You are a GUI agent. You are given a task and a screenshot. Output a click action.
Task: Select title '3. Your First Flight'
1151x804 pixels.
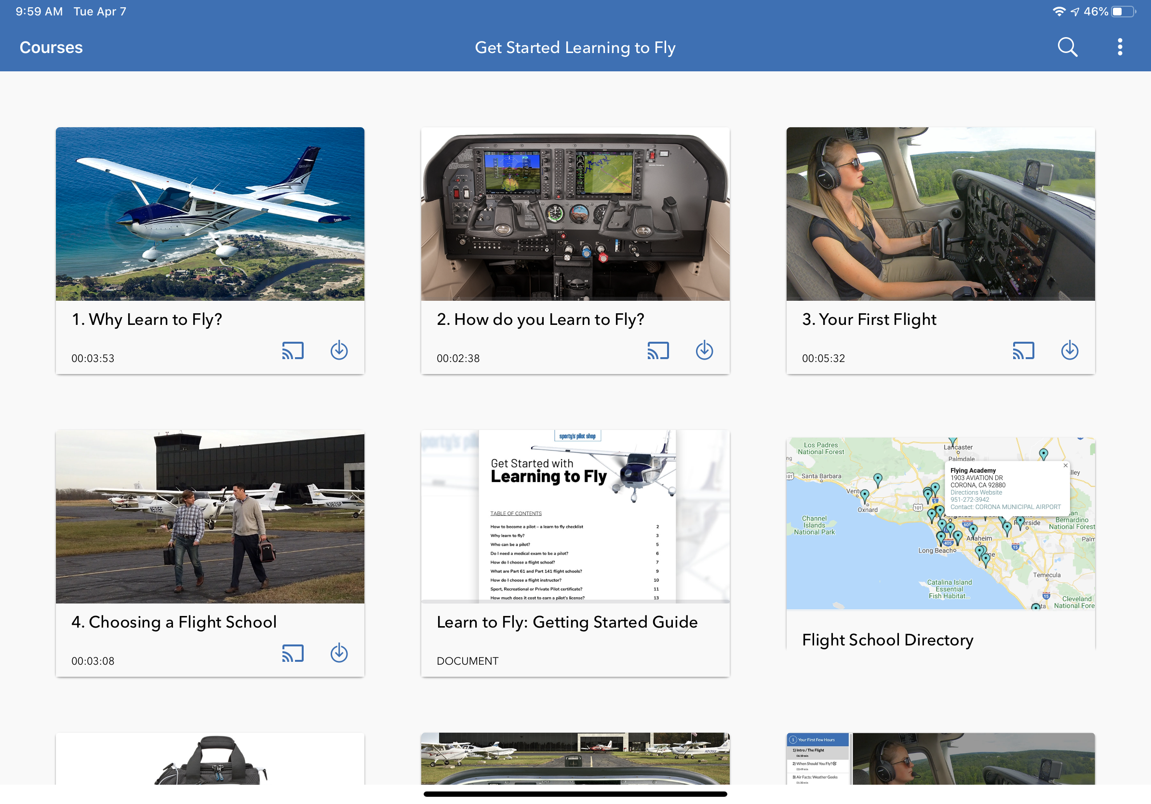coord(869,319)
